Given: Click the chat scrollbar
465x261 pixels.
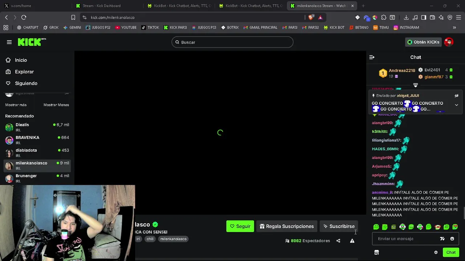Looking at the screenshot, I should [x=464, y=213].
